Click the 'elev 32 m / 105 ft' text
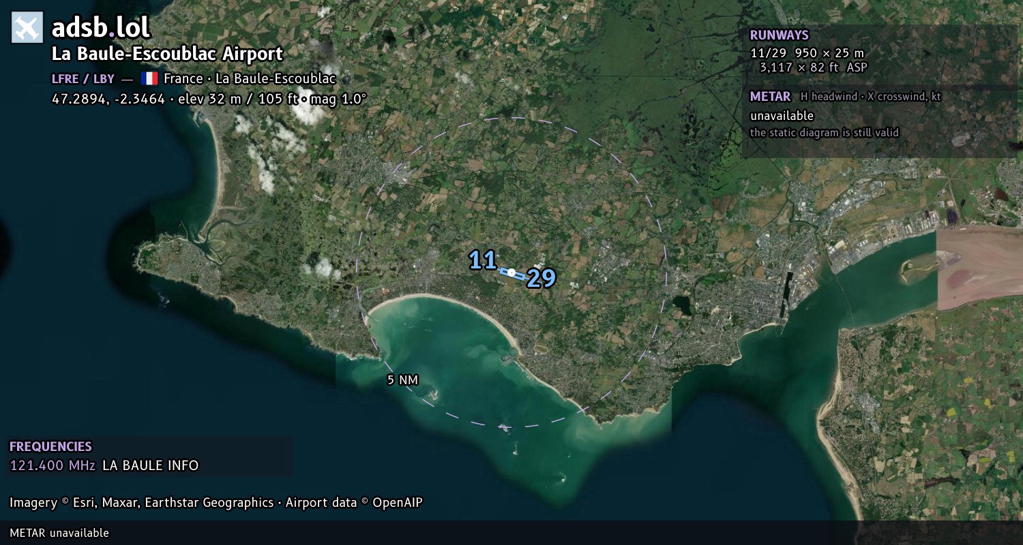 click(x=238, y=99)
